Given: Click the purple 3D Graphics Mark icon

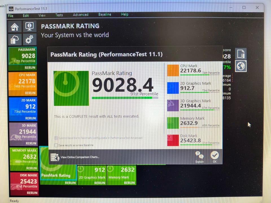Looking at the screenshot, I should (173, 105).
